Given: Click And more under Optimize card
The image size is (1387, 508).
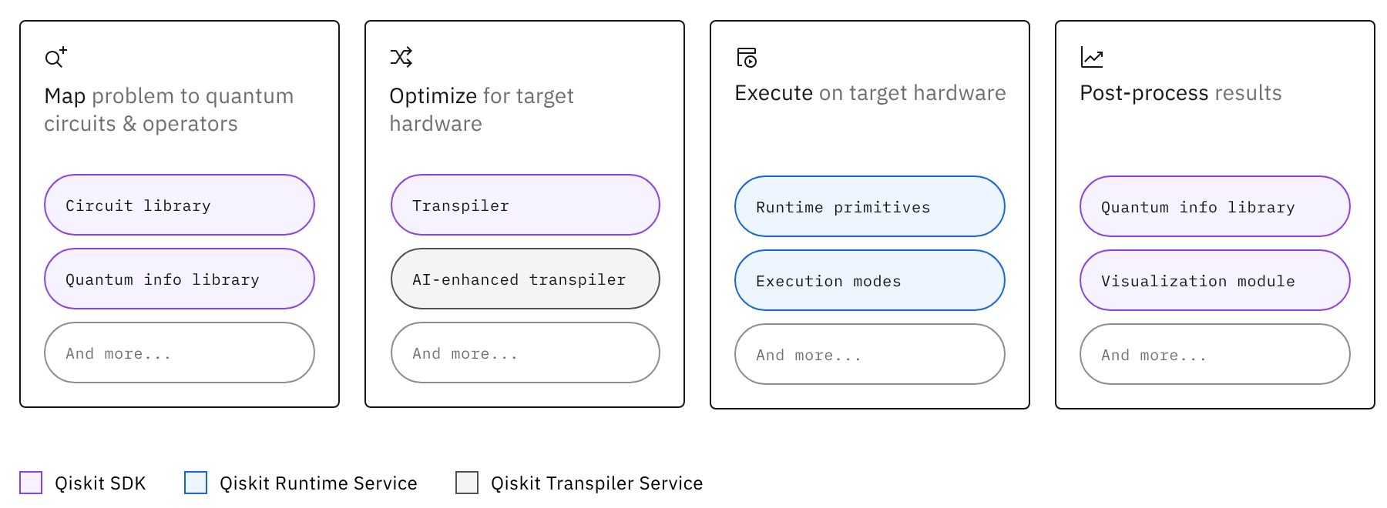Looking at the screenshot, I should point(526,353).
